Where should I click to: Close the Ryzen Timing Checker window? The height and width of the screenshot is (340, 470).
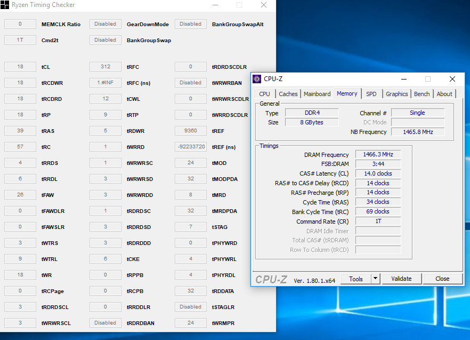tap(263, 5)
